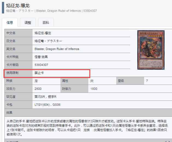Click the attack value 2800
The image size is (172, 142).
[x=38, y=89]
